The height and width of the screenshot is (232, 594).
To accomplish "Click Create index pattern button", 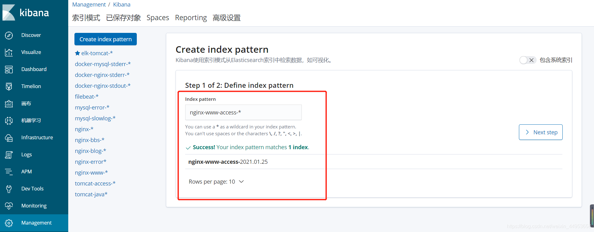I will pos(105,39).
